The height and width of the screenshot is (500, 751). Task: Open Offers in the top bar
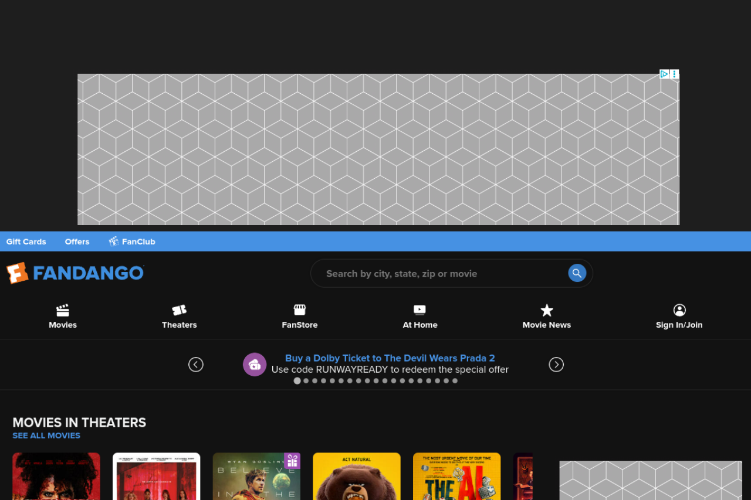(77, 242)
